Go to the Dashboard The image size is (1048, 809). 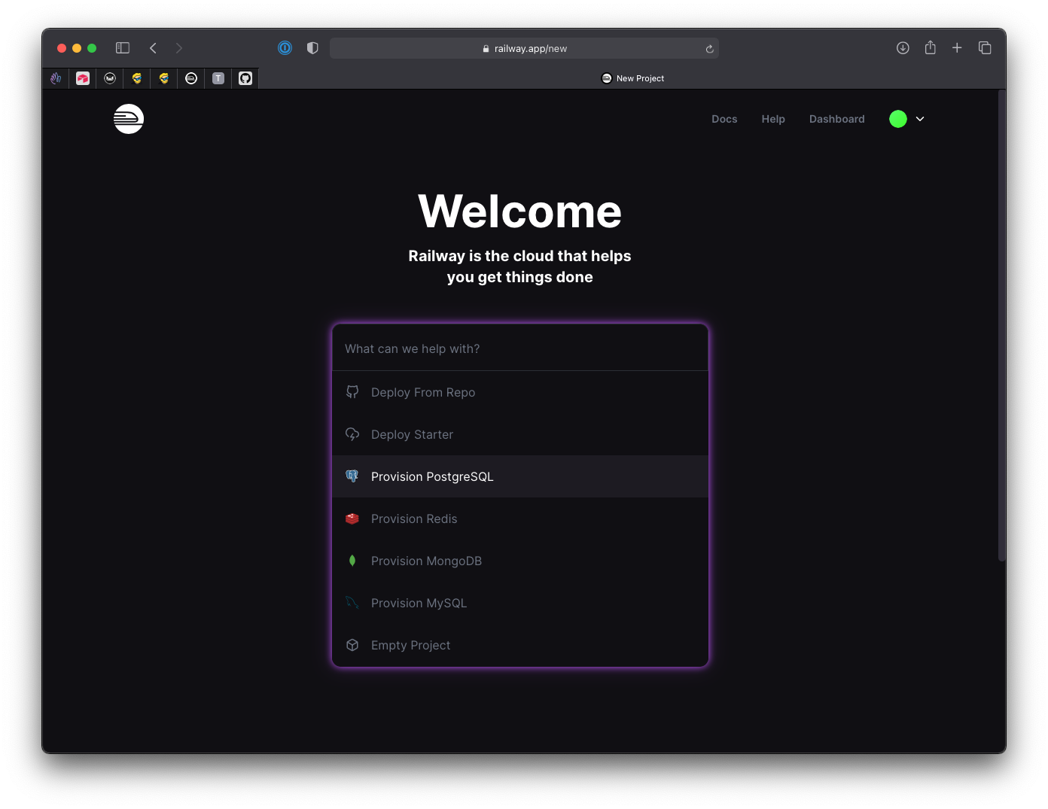click(x=836, y=119)
